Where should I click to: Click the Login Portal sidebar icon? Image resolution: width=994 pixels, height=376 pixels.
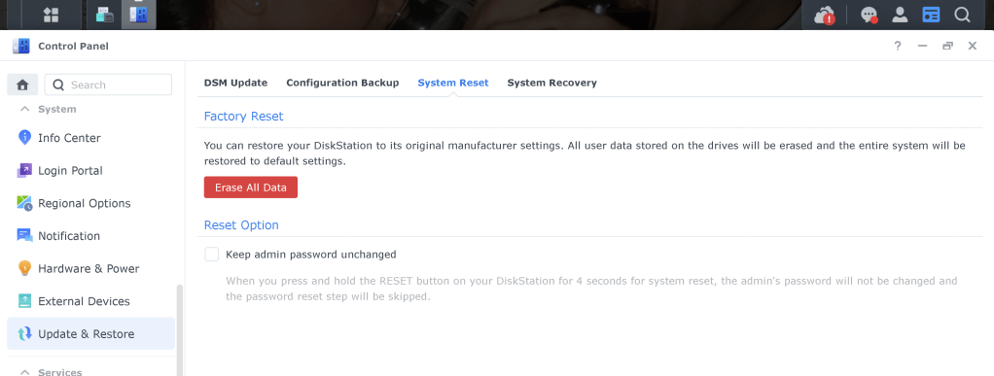(x=24, y=170)
